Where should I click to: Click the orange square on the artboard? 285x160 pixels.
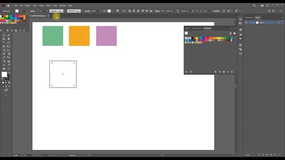(79, 36)
